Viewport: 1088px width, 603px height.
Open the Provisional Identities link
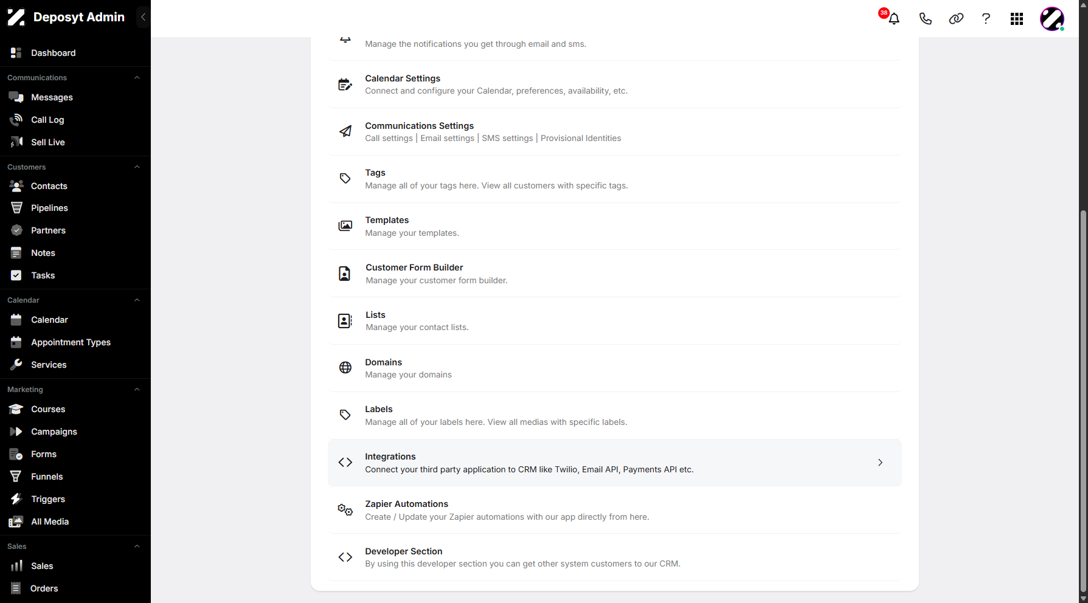581,139
